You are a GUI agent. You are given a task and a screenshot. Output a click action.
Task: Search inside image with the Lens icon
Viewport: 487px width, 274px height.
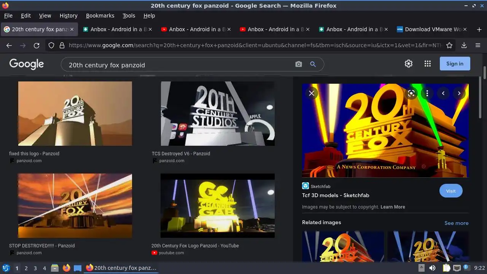tap(411, 93)
